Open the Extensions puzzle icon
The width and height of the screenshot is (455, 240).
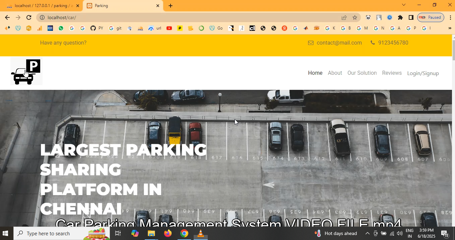click(x=400, y=17)
